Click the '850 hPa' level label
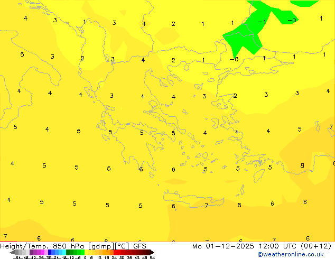Viewport: 335px width, 259px height. point(69,246)
